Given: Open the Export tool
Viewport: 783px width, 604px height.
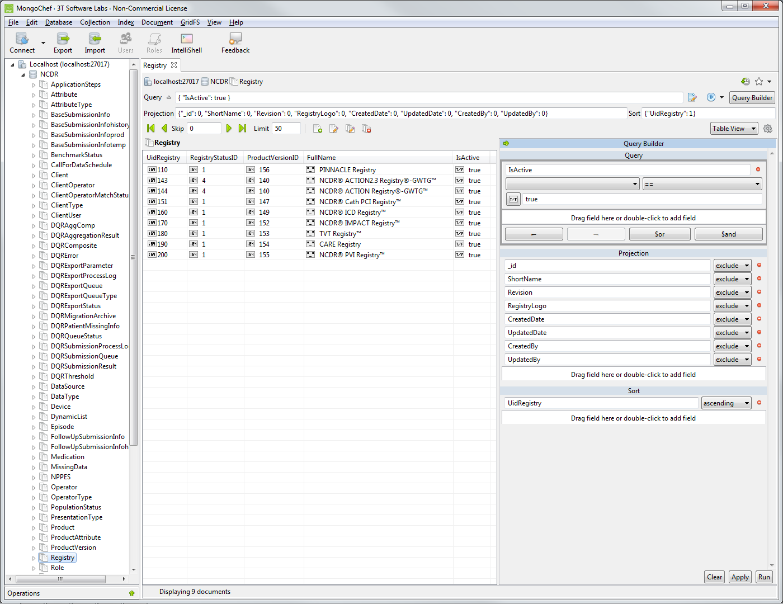Looking at the screenshot, I should (63, 43).
